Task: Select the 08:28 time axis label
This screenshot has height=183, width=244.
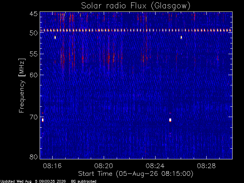Action: point(206,166)
